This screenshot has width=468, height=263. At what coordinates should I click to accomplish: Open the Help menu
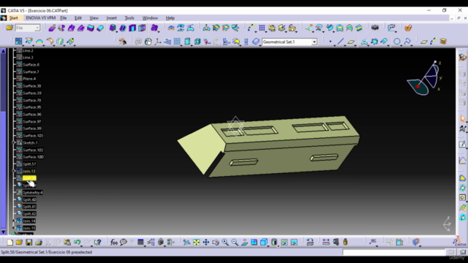click(170, 18)
